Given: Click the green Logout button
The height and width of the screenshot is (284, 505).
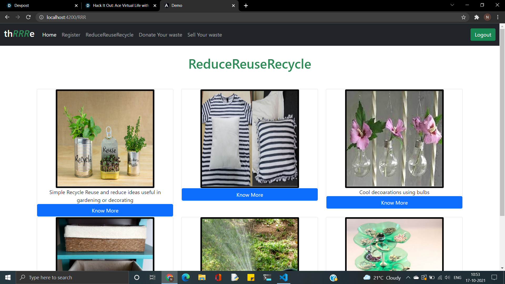Looking at the screenshot, I should [483, 35].
